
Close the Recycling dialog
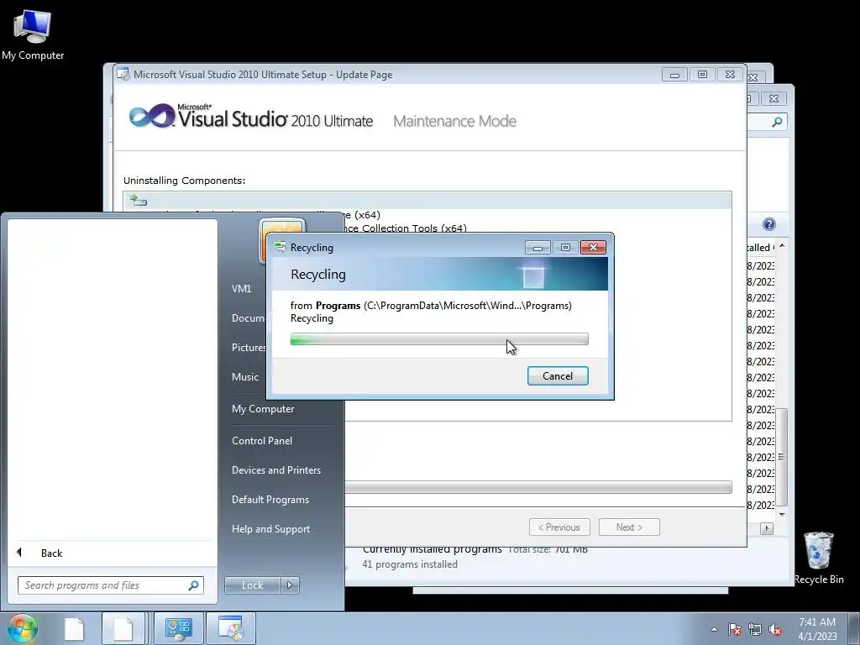pos(593,248)
